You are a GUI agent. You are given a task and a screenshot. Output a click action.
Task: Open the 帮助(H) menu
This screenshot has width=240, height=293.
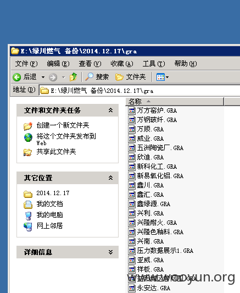point(186,64)
